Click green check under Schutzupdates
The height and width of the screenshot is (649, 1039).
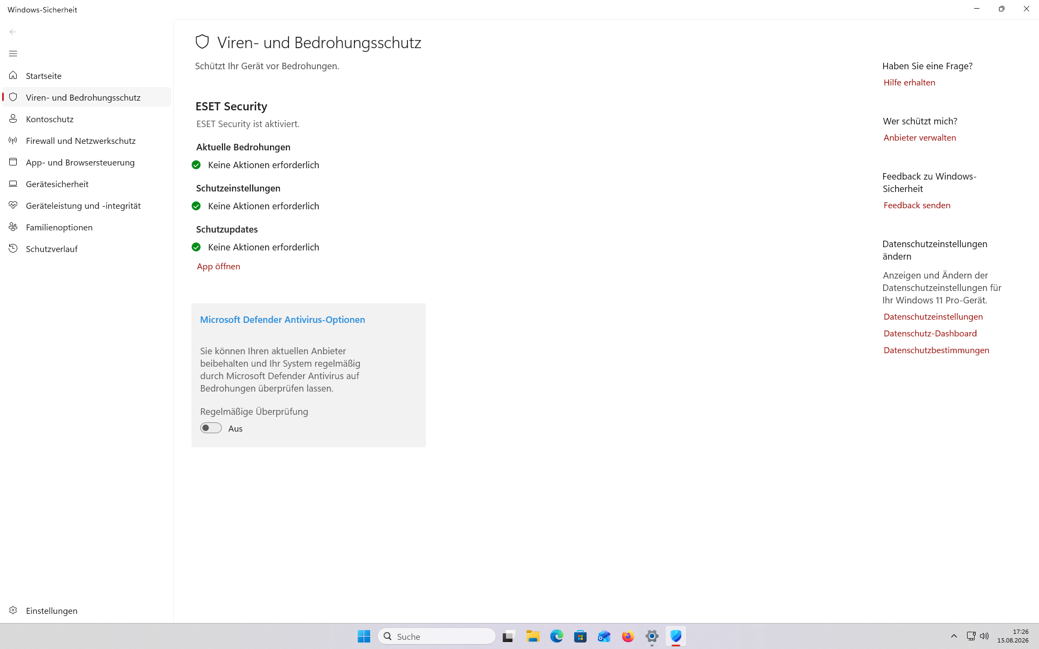196,247
